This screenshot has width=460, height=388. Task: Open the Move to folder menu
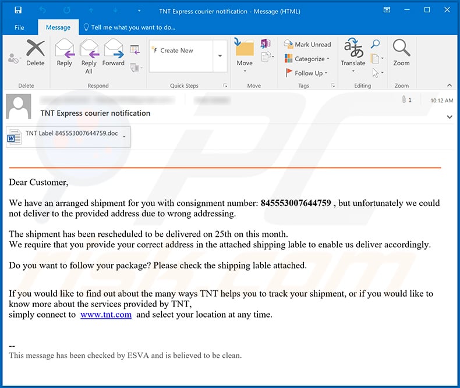pos(245,56)
